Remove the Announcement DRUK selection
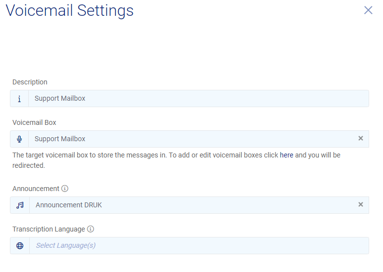Viewport: 383px width, 272px height. 361,205
